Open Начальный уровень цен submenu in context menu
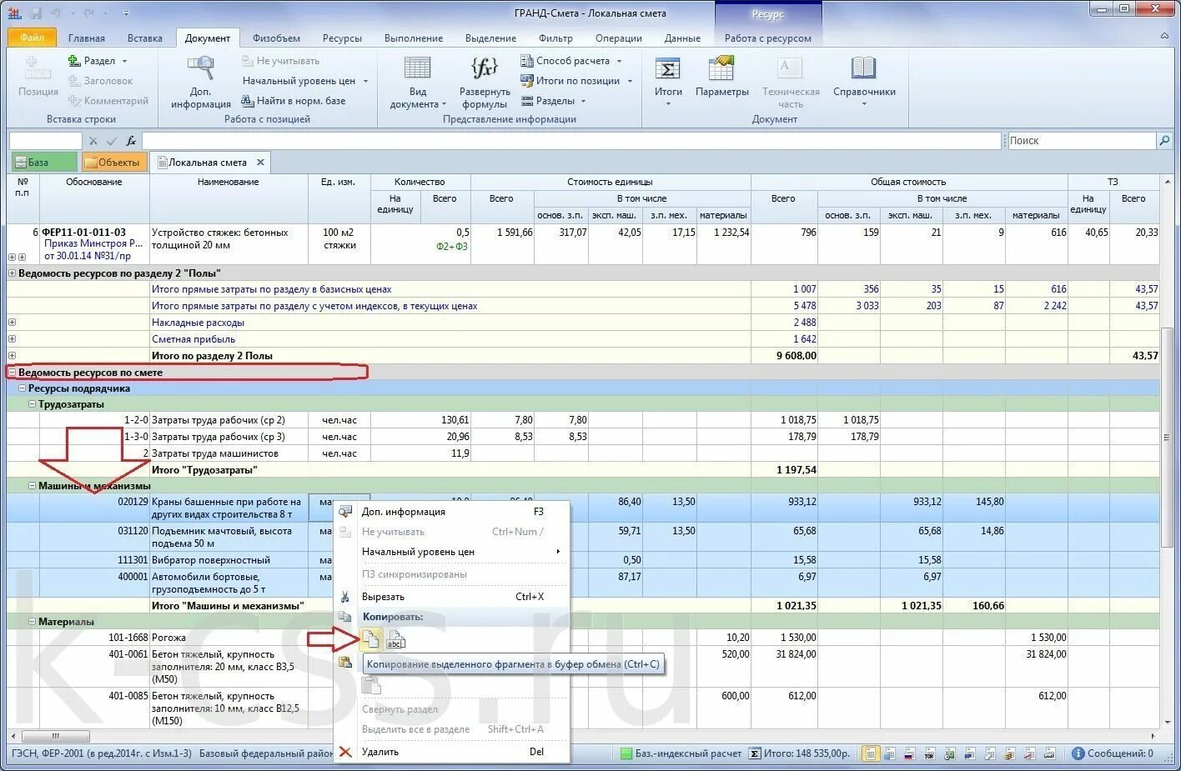This screenshot has width=1181, height=771. point(451,552)
